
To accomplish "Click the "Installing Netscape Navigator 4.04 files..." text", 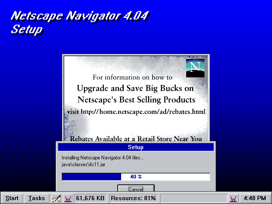I will [x=102, y=158].
